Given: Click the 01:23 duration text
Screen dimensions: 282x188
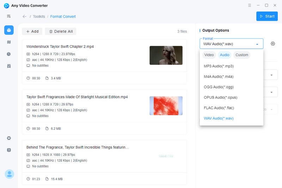Looking at the screenshot, I should click(x=36, y=179).
